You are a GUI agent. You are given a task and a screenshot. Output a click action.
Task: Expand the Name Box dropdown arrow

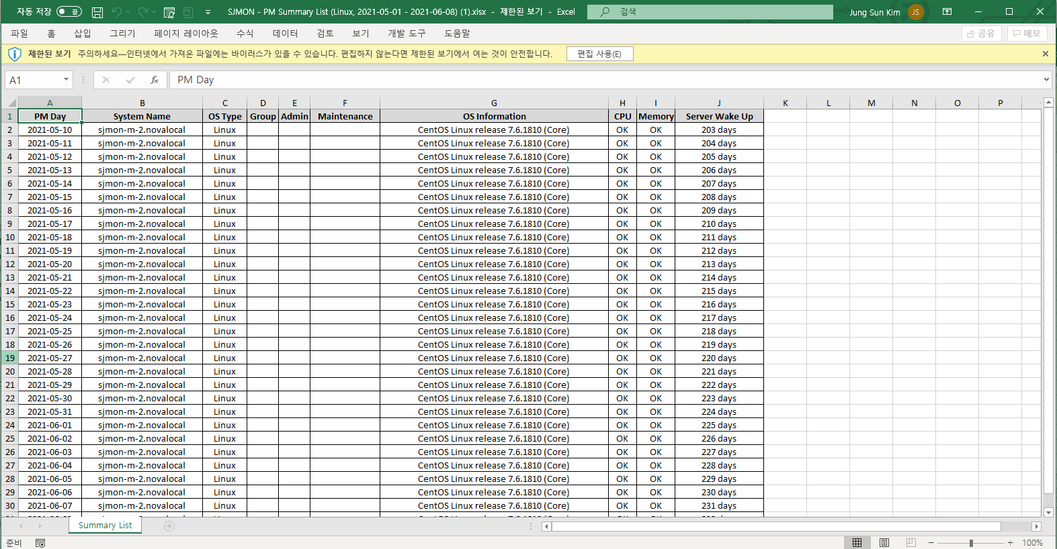point(66,80)
